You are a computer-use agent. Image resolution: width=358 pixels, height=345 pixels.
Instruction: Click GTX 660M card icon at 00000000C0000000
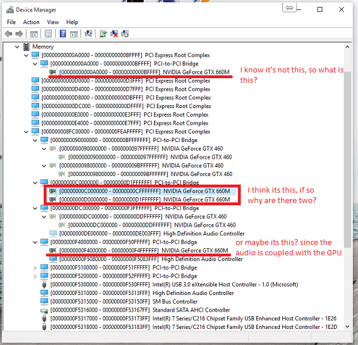[x=53, y=191]
